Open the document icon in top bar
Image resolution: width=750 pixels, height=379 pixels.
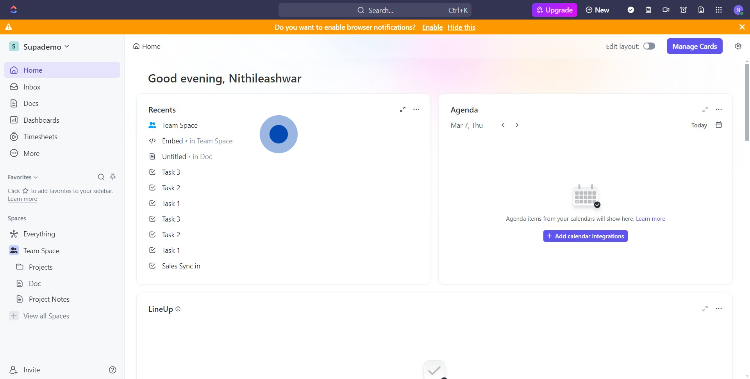[x=701, y=10]
